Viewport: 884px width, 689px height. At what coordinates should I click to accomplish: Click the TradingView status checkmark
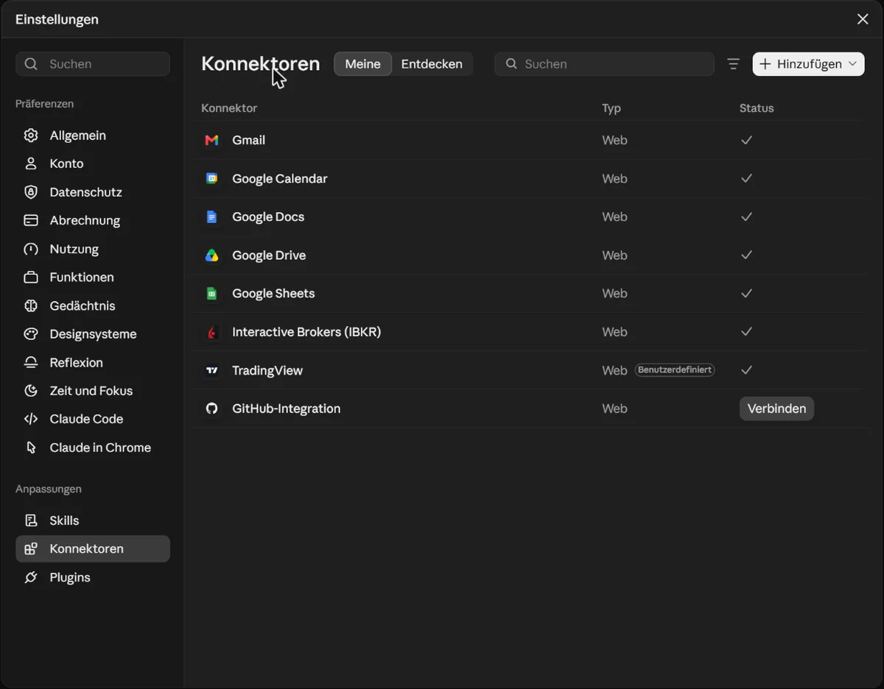click(746, 370)
